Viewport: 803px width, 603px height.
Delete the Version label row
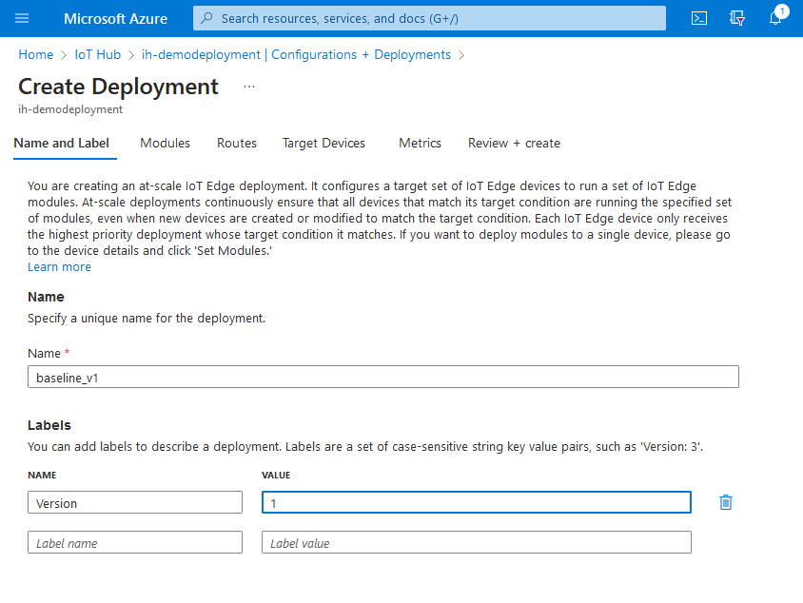[726, 502]
